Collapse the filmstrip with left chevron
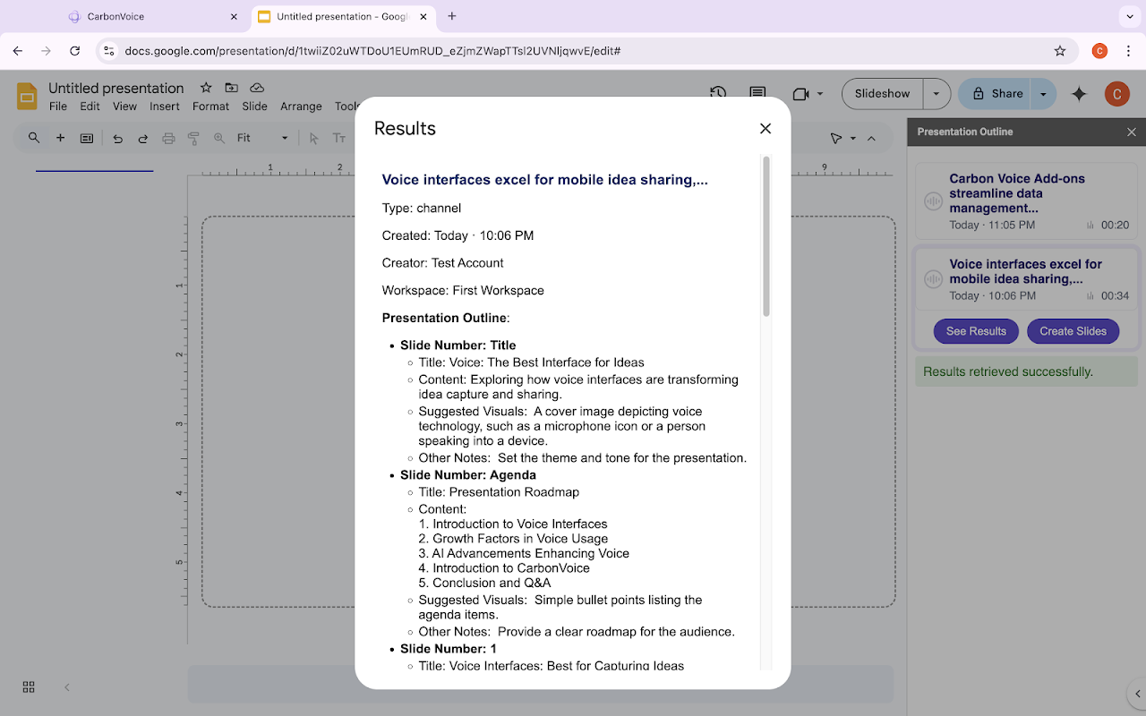Screen dimensions: 1146x716 click(66, 686)
